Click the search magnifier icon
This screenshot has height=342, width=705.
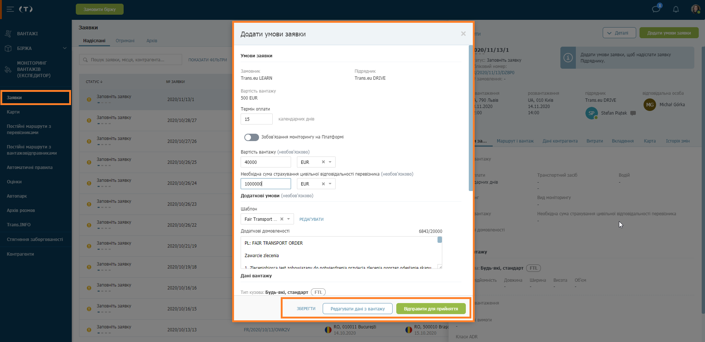[x=85, y=60]
